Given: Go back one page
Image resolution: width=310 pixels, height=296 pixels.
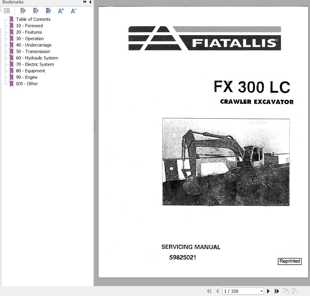Looking at the screenshot, I should [x=217, y=291].
